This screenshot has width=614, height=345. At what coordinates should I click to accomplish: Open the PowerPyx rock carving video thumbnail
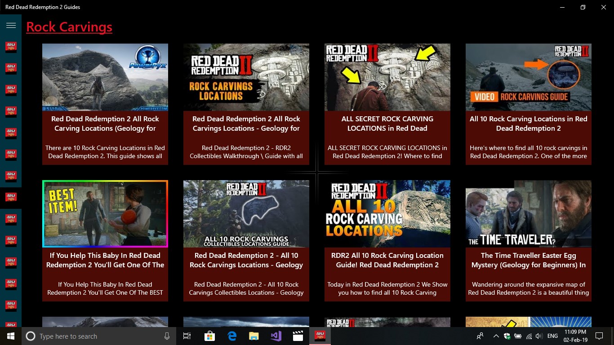point(105,77)
